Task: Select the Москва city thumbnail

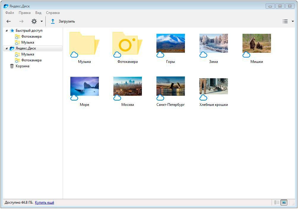Action: coord(128,86)
